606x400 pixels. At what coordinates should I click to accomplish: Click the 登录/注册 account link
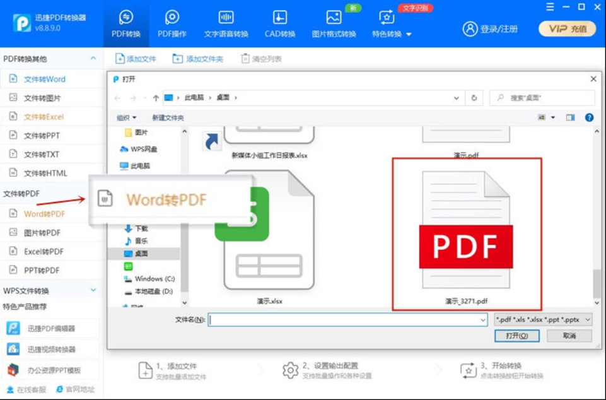pyautogui.click(x=490, y=28)
